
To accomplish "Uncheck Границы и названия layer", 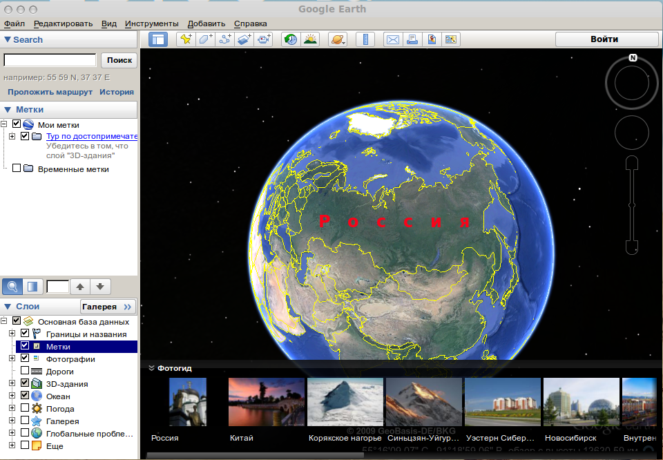I will pos(25,333).
